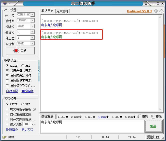Grab the resize grip at window corner
This screenshot has width=166, height=141.
tap(163, 138)
